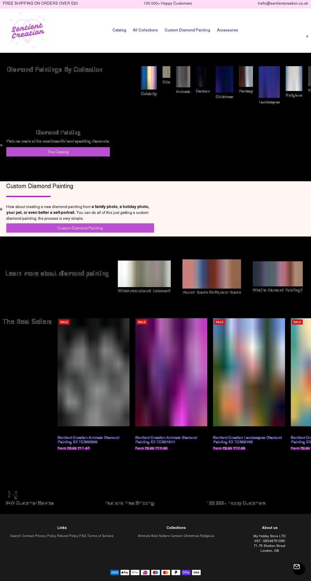The width and height of the screenshot is (311, 581).
Task: Open the Christmas collection thumbnail
Action: click(224, 79)
